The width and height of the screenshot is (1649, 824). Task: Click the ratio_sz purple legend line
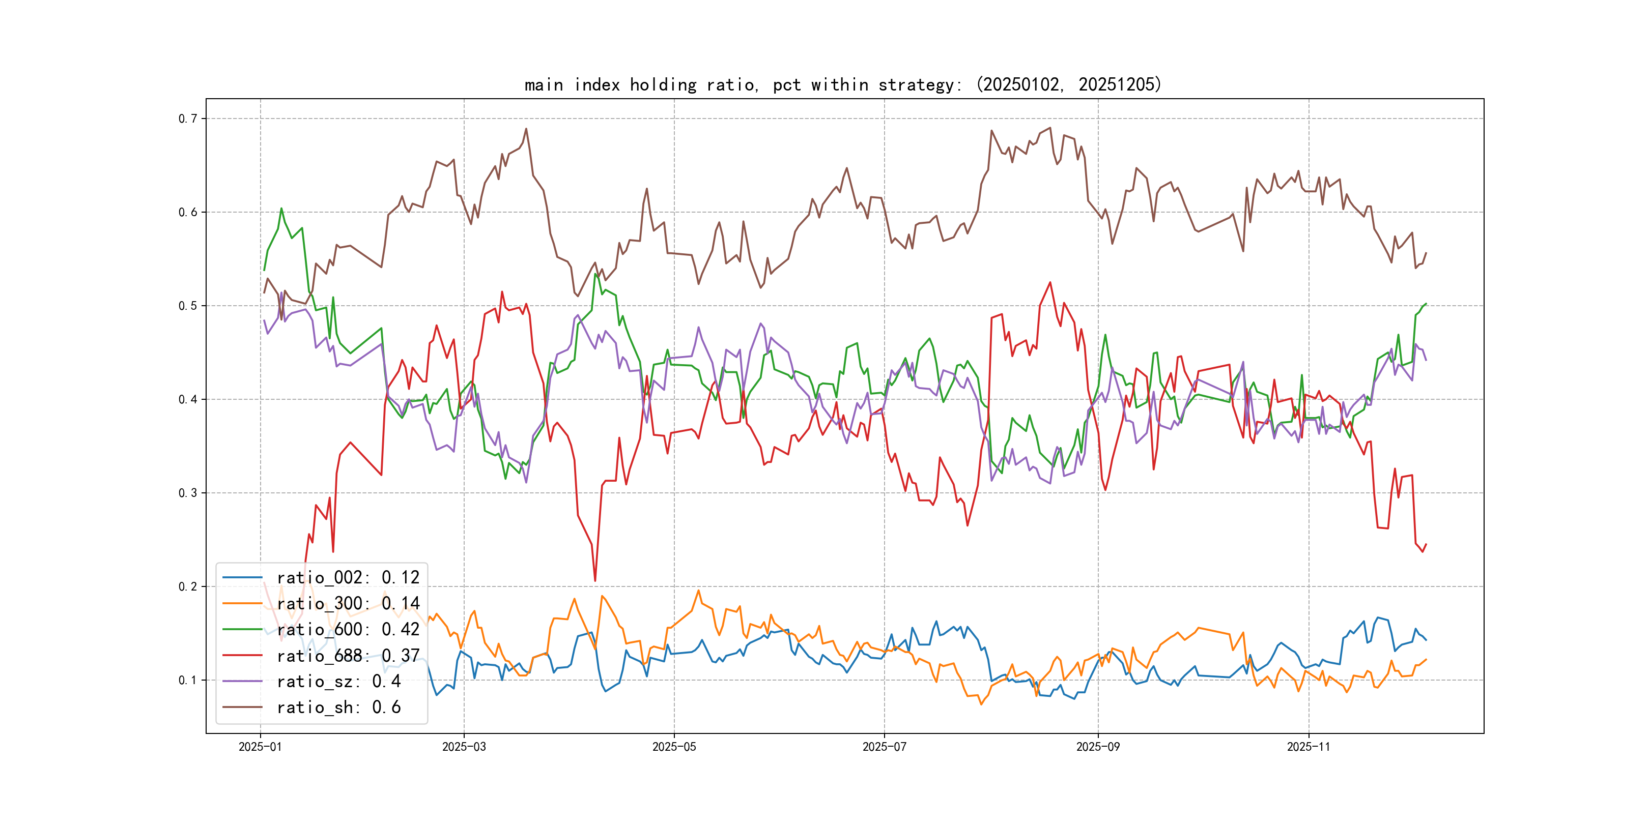coord(242,682)
